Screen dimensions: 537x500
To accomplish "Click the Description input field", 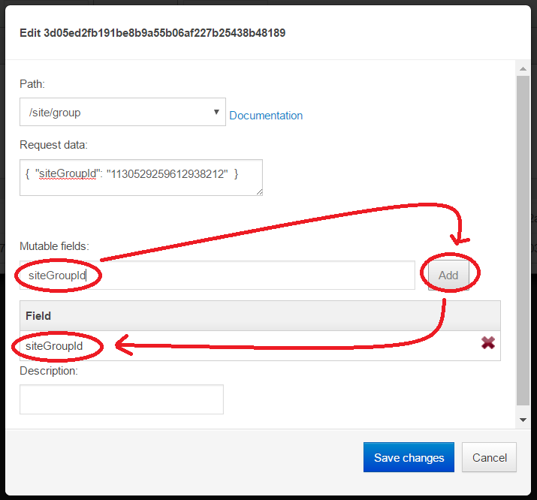I will (122, 399).
